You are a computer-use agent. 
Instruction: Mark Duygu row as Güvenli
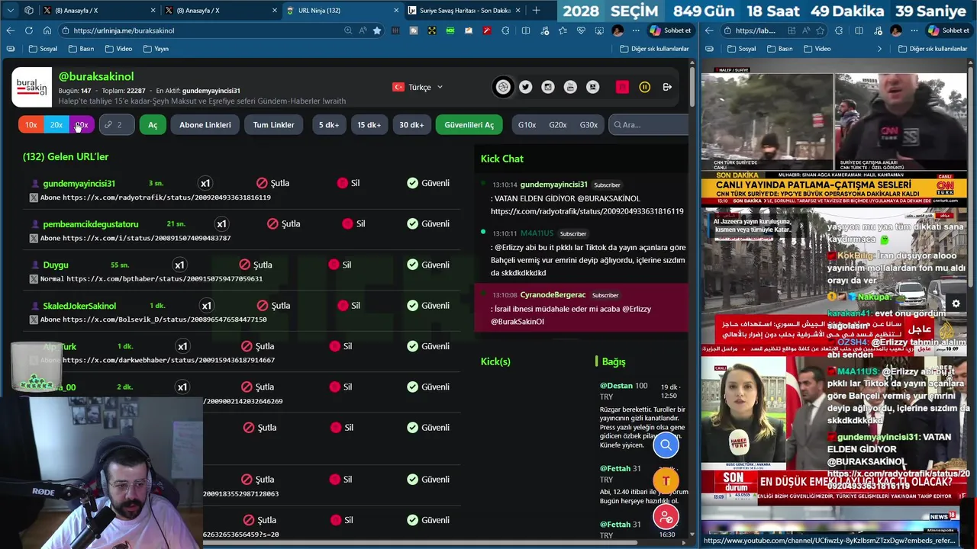(428, 265)
